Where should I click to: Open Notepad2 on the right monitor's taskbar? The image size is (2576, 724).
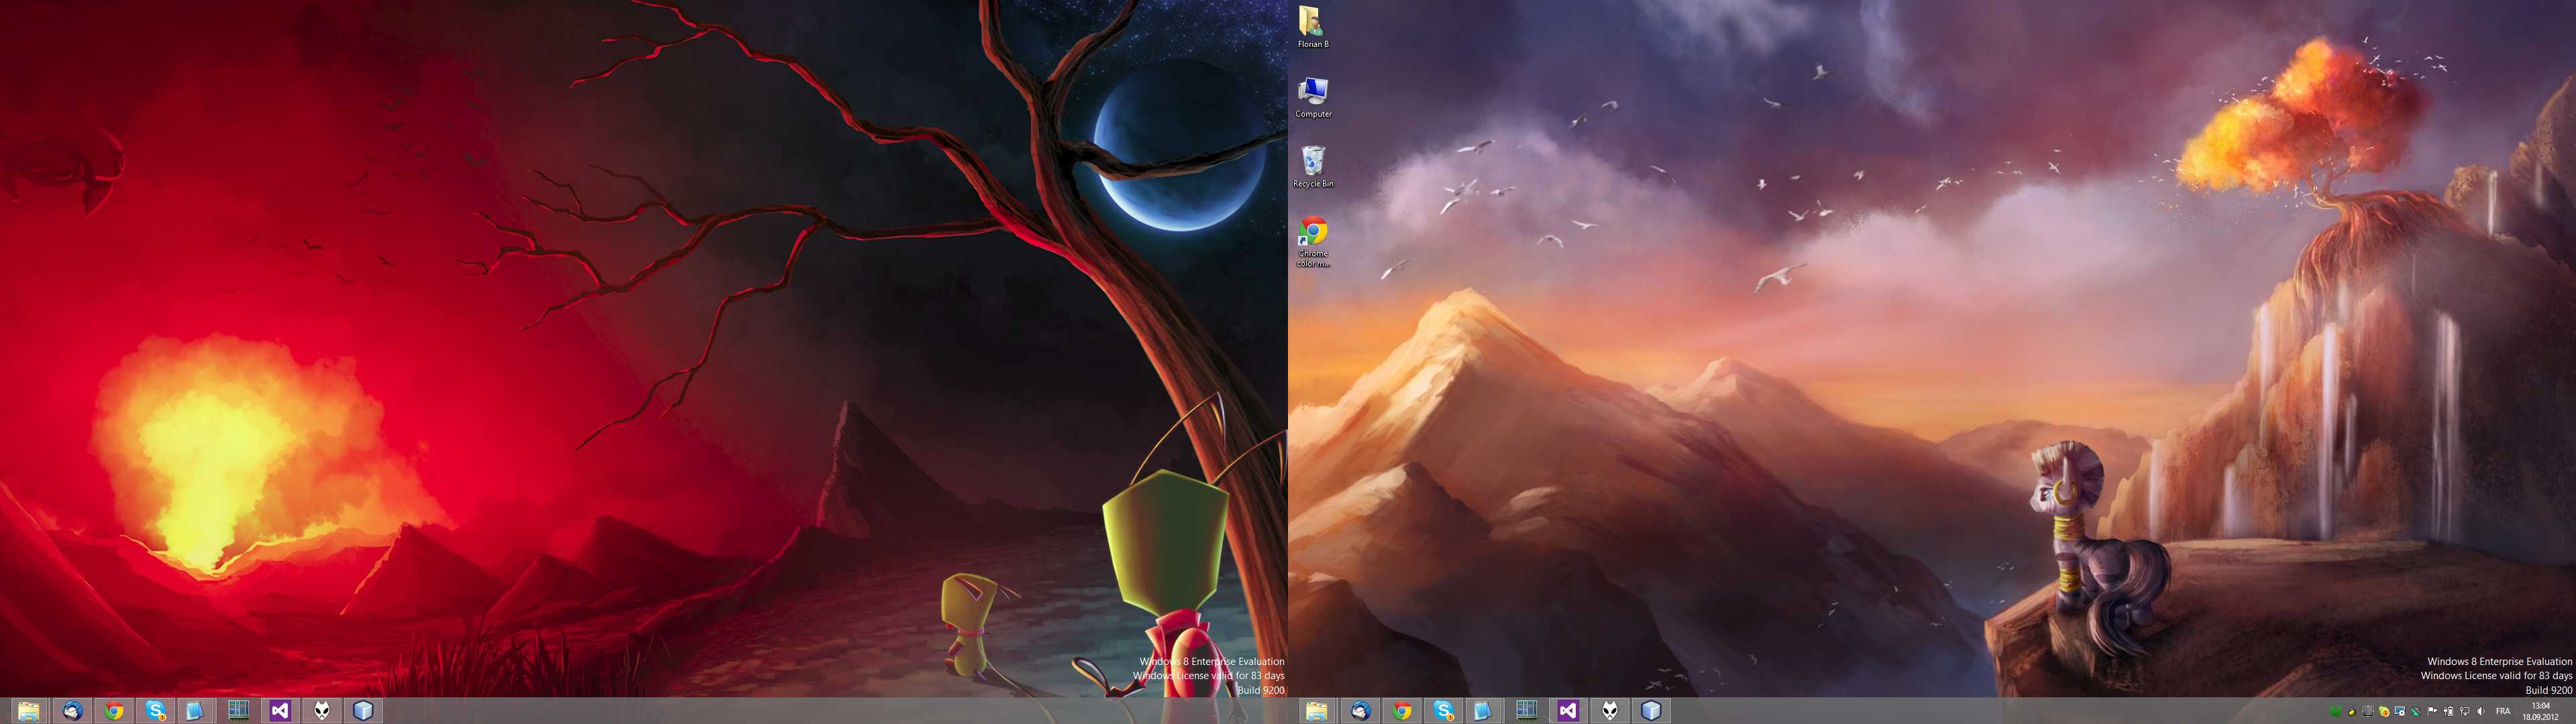(1482, 711)
